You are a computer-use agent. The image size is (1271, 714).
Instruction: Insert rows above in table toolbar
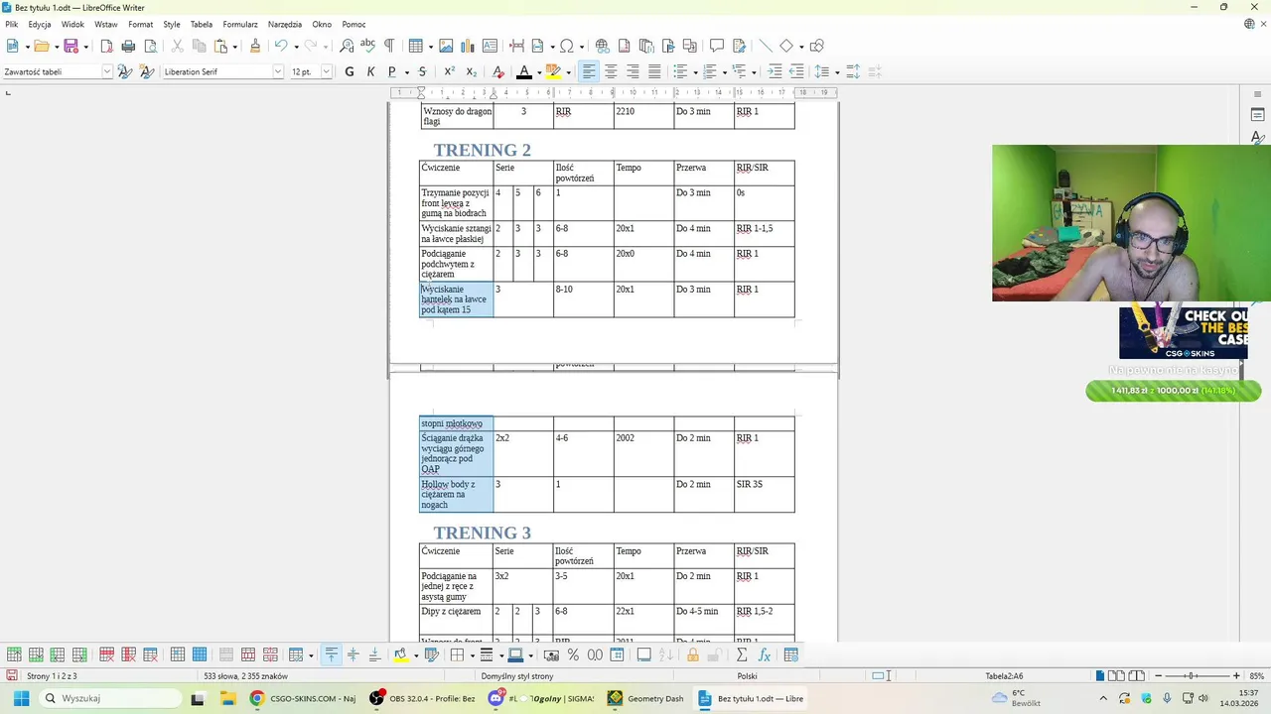(14, 654)
